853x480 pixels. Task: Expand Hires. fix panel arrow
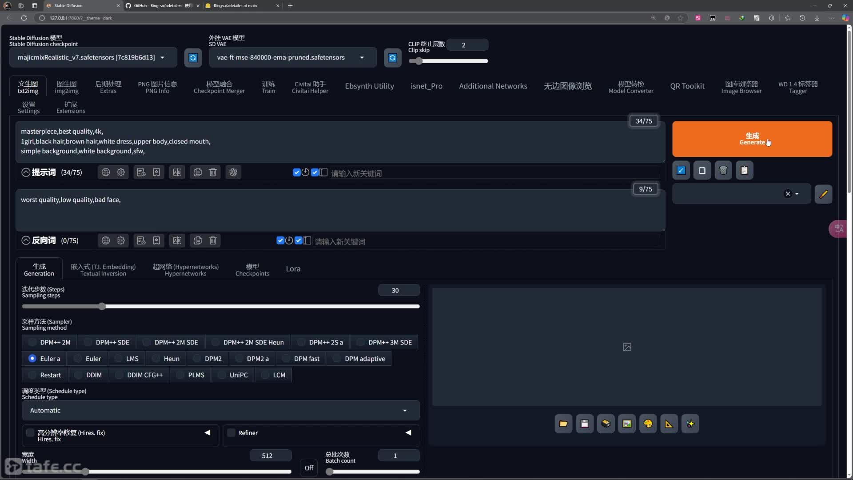[x=207, y=433]
